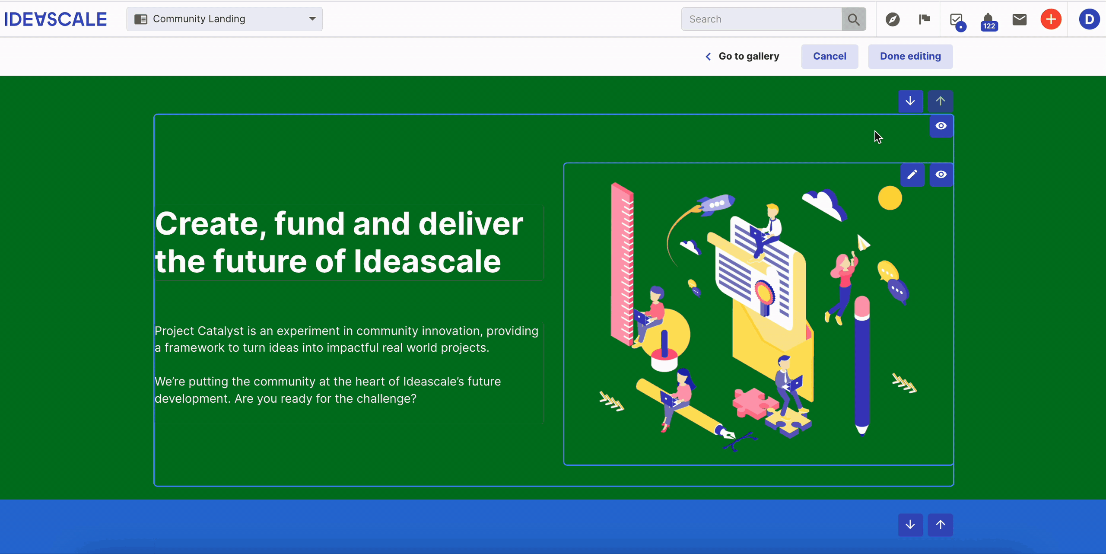Edit the illustration block with pencil

912,175
